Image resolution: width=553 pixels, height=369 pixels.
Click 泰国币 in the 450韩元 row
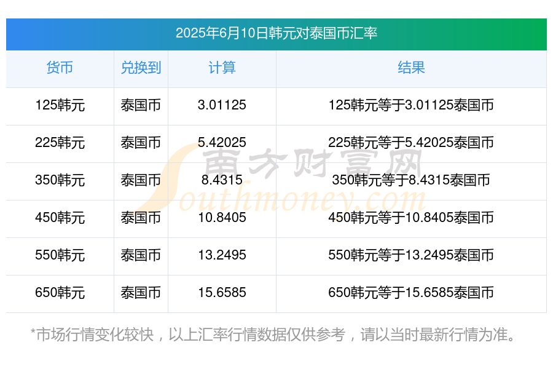[x=141, y=218]
